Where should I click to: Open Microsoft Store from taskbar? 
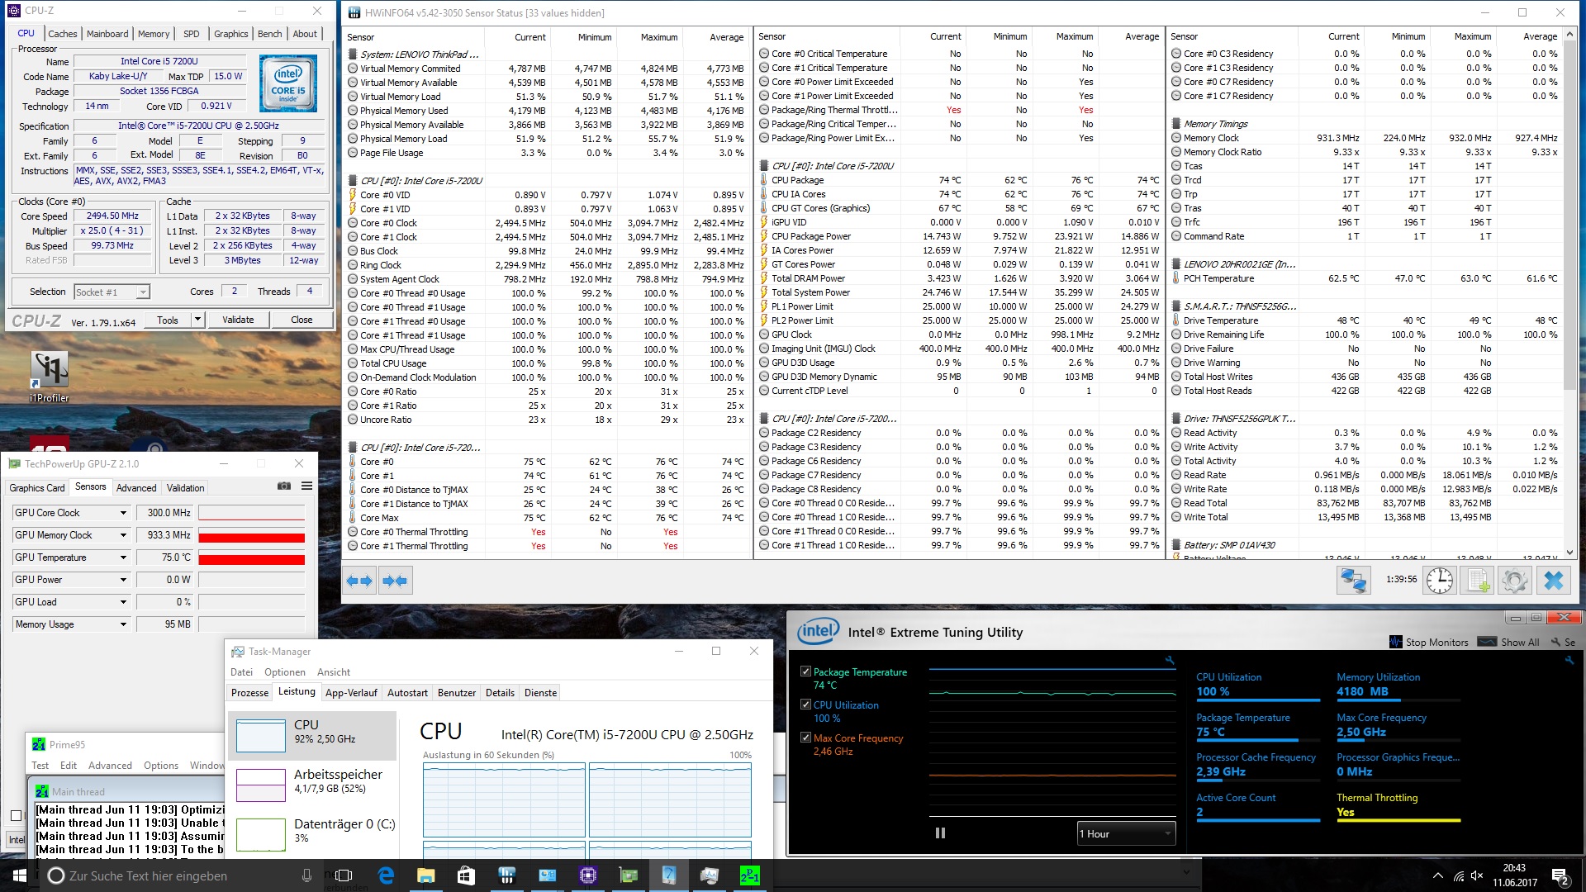coord(466,875)
